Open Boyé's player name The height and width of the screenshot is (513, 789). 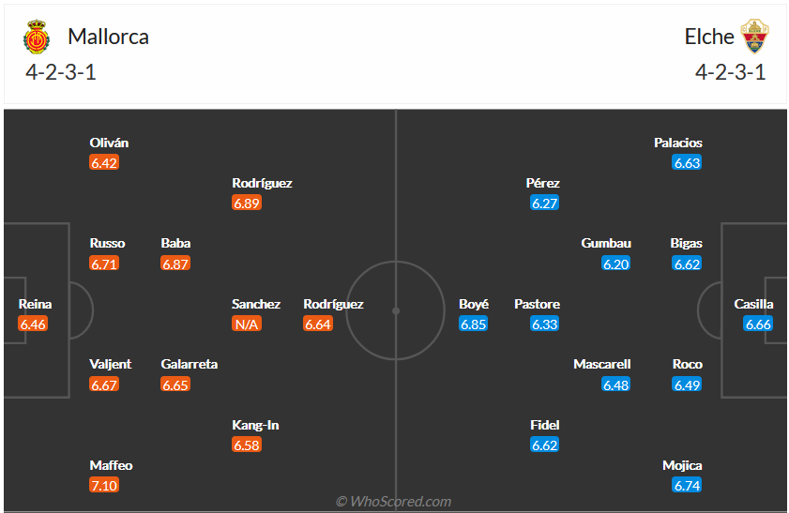pyautogui.click(x=474, y=304)
